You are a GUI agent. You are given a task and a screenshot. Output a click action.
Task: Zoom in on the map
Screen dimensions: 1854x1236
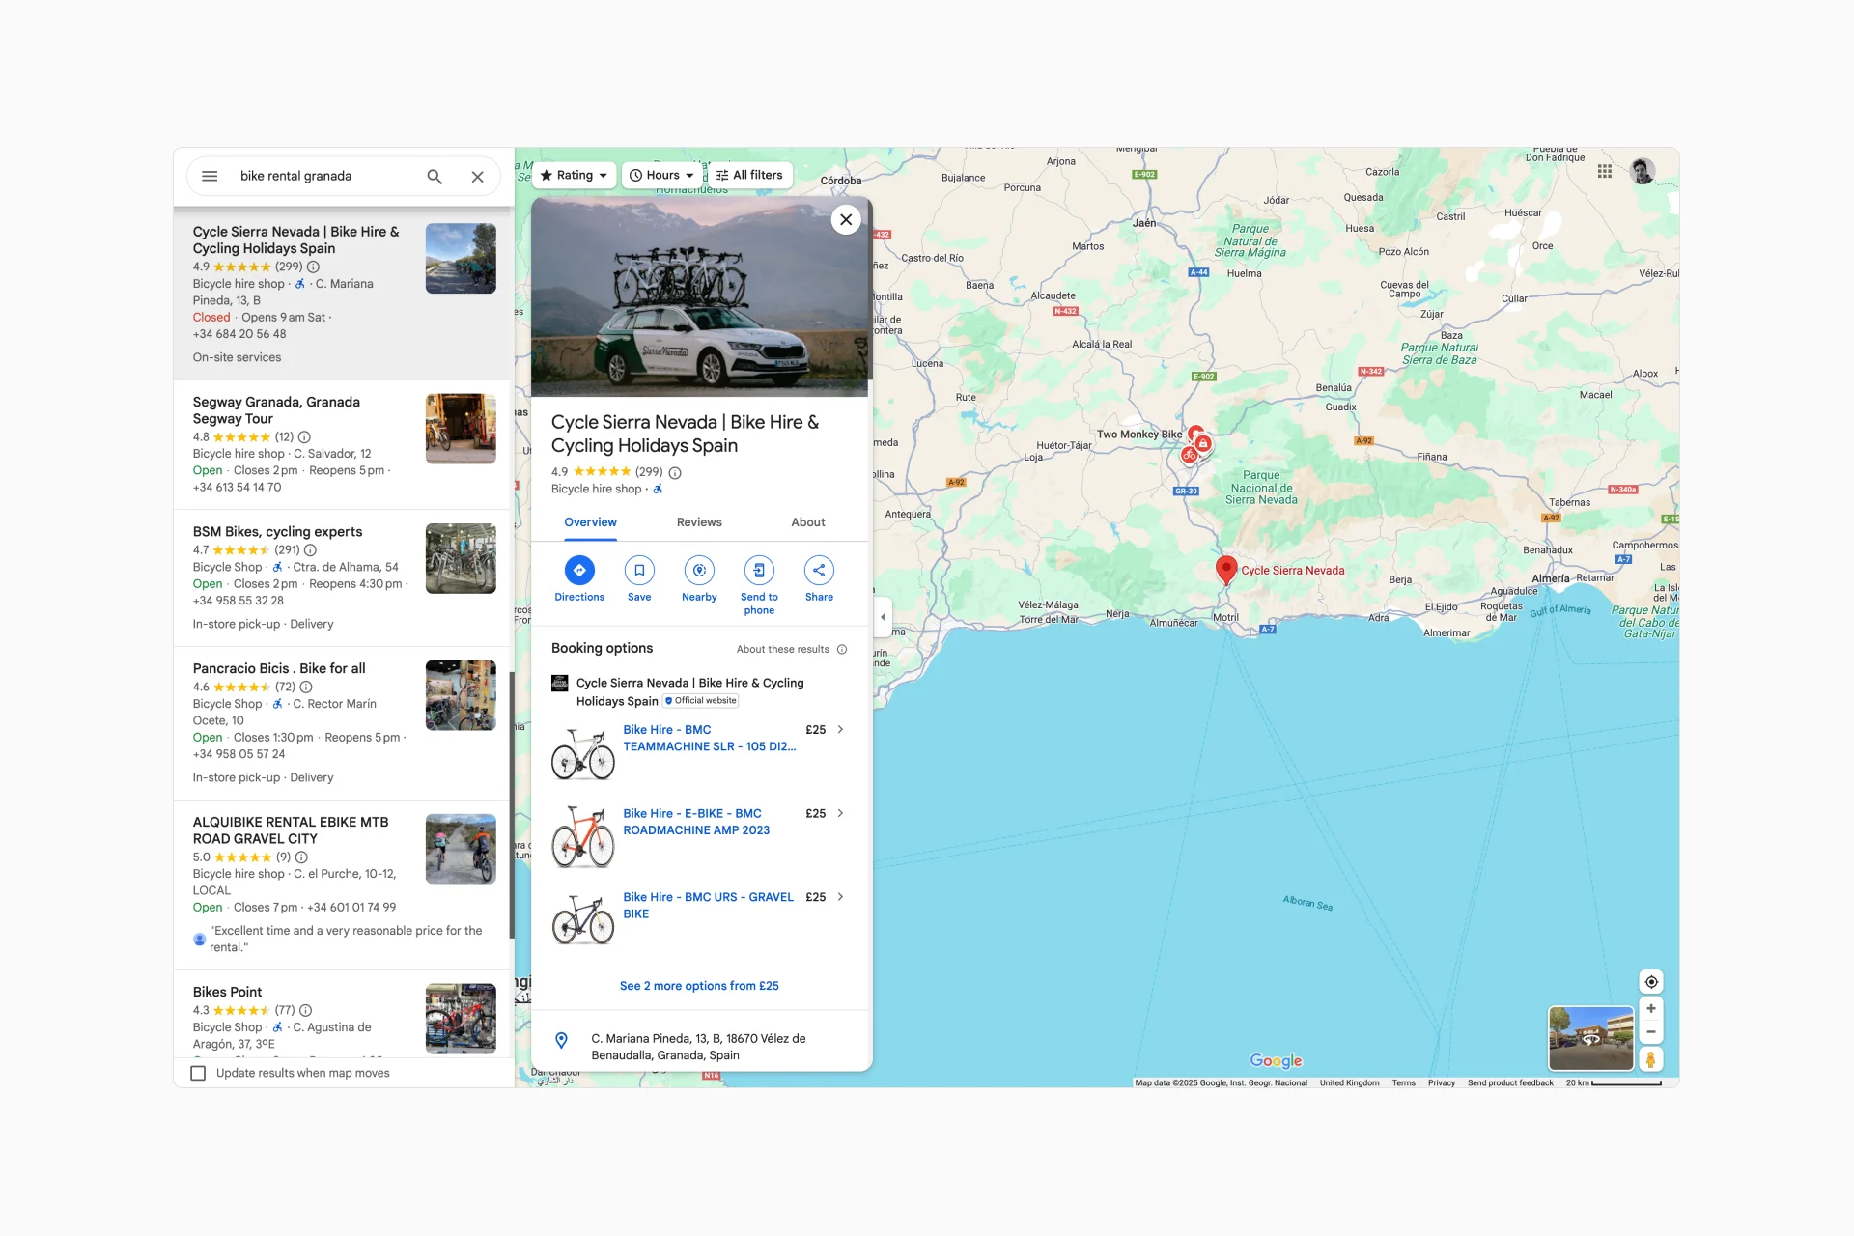(1651, 1009)
